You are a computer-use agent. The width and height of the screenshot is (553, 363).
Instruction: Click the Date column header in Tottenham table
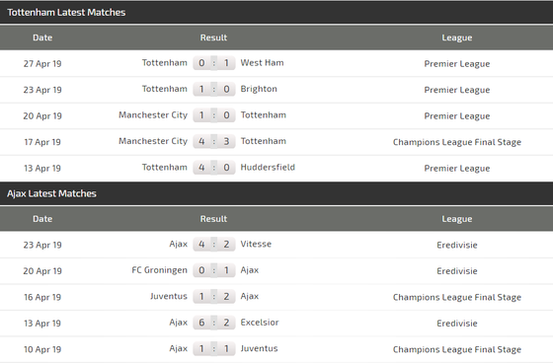pyautogui.click(x=42, y=37)
